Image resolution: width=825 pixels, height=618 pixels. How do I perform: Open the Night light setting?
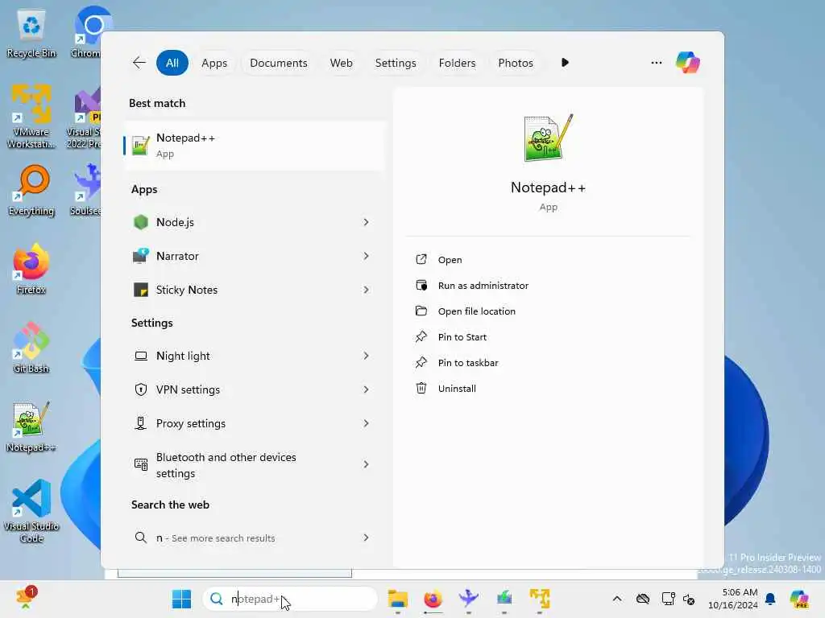254,356
